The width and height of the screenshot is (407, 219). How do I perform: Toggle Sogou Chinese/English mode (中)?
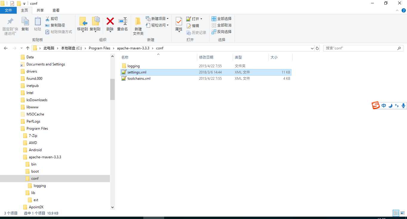(x=384, y=106)
